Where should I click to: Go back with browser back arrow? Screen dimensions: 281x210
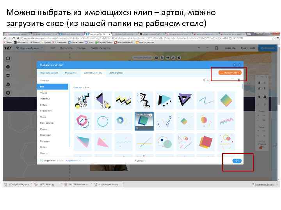point(5,38)
